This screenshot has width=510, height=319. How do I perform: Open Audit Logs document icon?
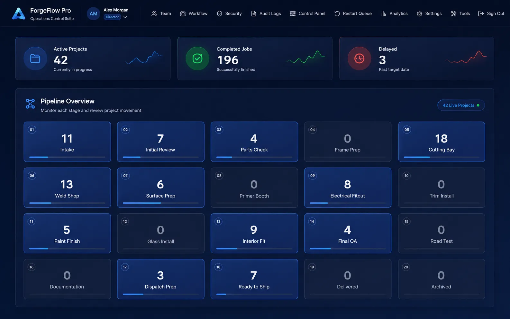254,14
